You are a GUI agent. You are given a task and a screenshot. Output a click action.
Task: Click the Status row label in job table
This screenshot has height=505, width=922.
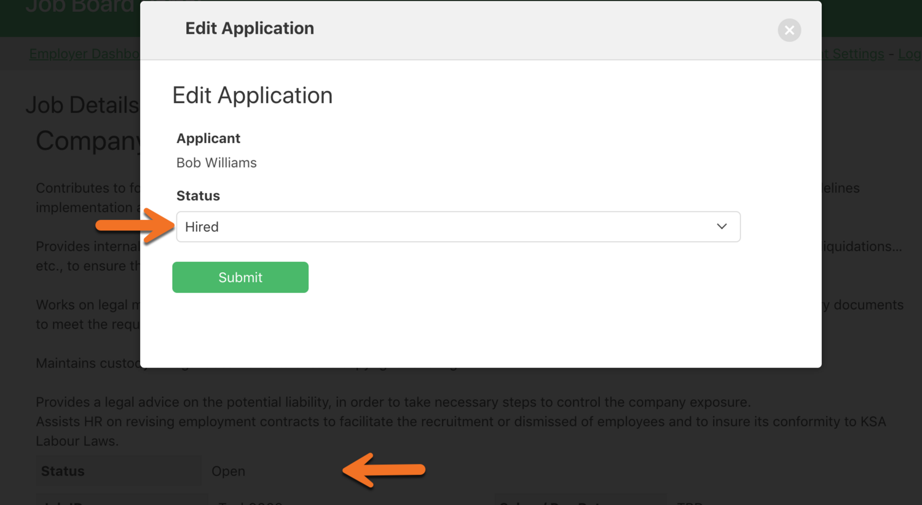[x=63, y=471]
